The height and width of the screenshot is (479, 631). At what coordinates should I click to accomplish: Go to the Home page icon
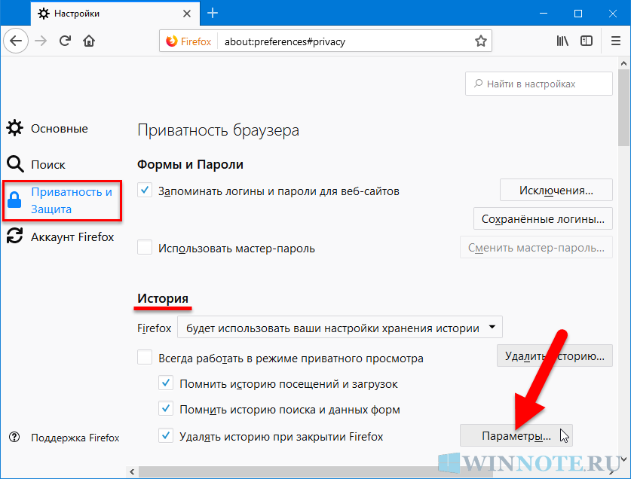point(89,41)
